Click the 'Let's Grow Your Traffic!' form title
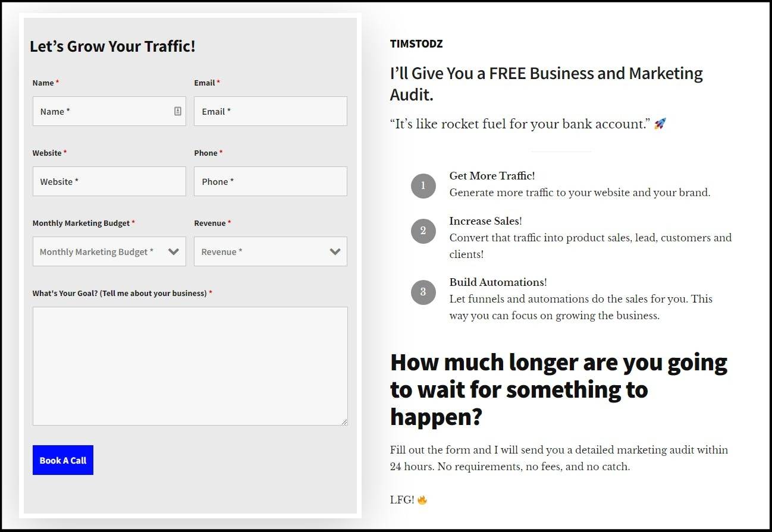 pos(112,46)
